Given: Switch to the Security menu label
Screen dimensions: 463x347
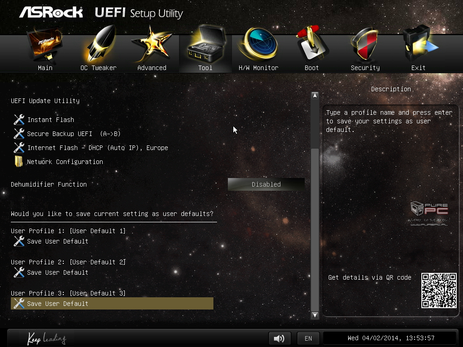Looking at the screenshot, I should (x=365, y=68).
